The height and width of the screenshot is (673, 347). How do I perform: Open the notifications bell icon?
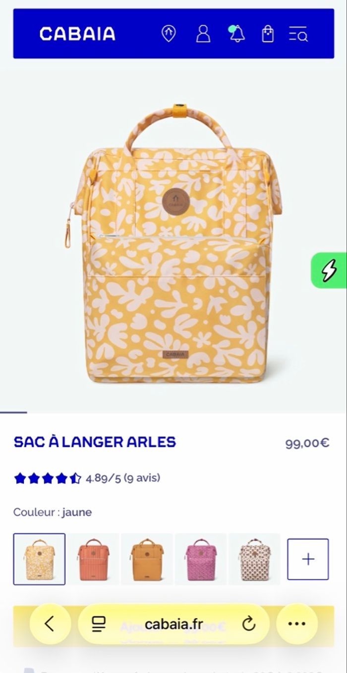click(x=237, y=34)
